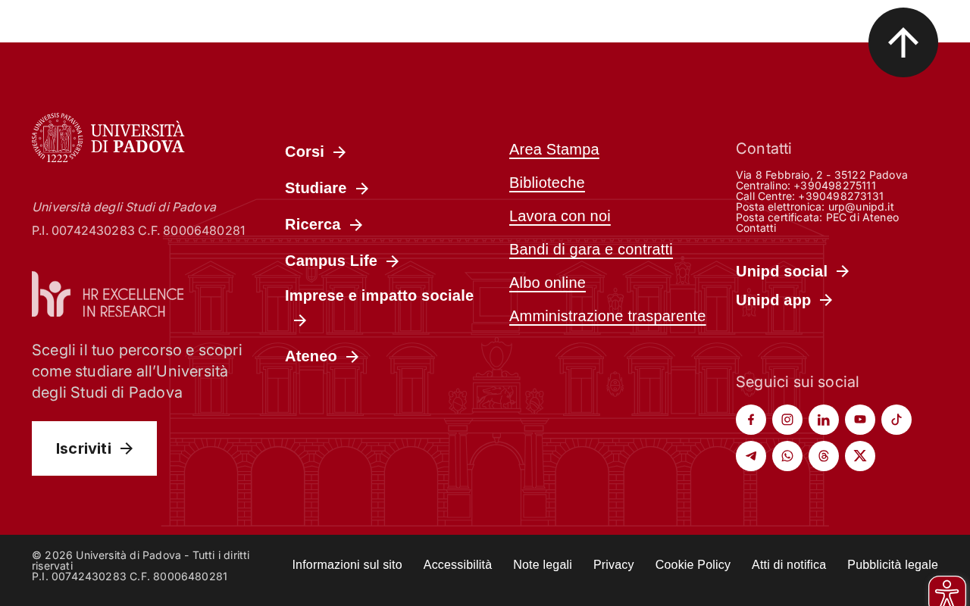Screen dimensions: 970x606
Task: Open the Unipd social link
Action: 793,271
